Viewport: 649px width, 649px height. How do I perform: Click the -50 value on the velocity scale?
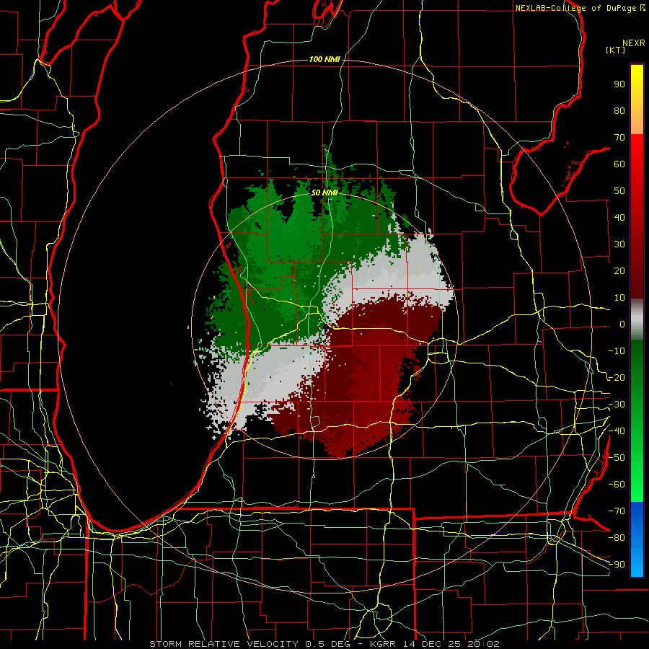(617, 458)
